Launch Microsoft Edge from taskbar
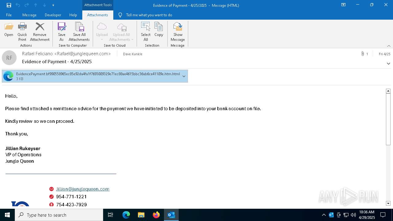Viewport: 393px width, 221px height. [x=126, y=215]
